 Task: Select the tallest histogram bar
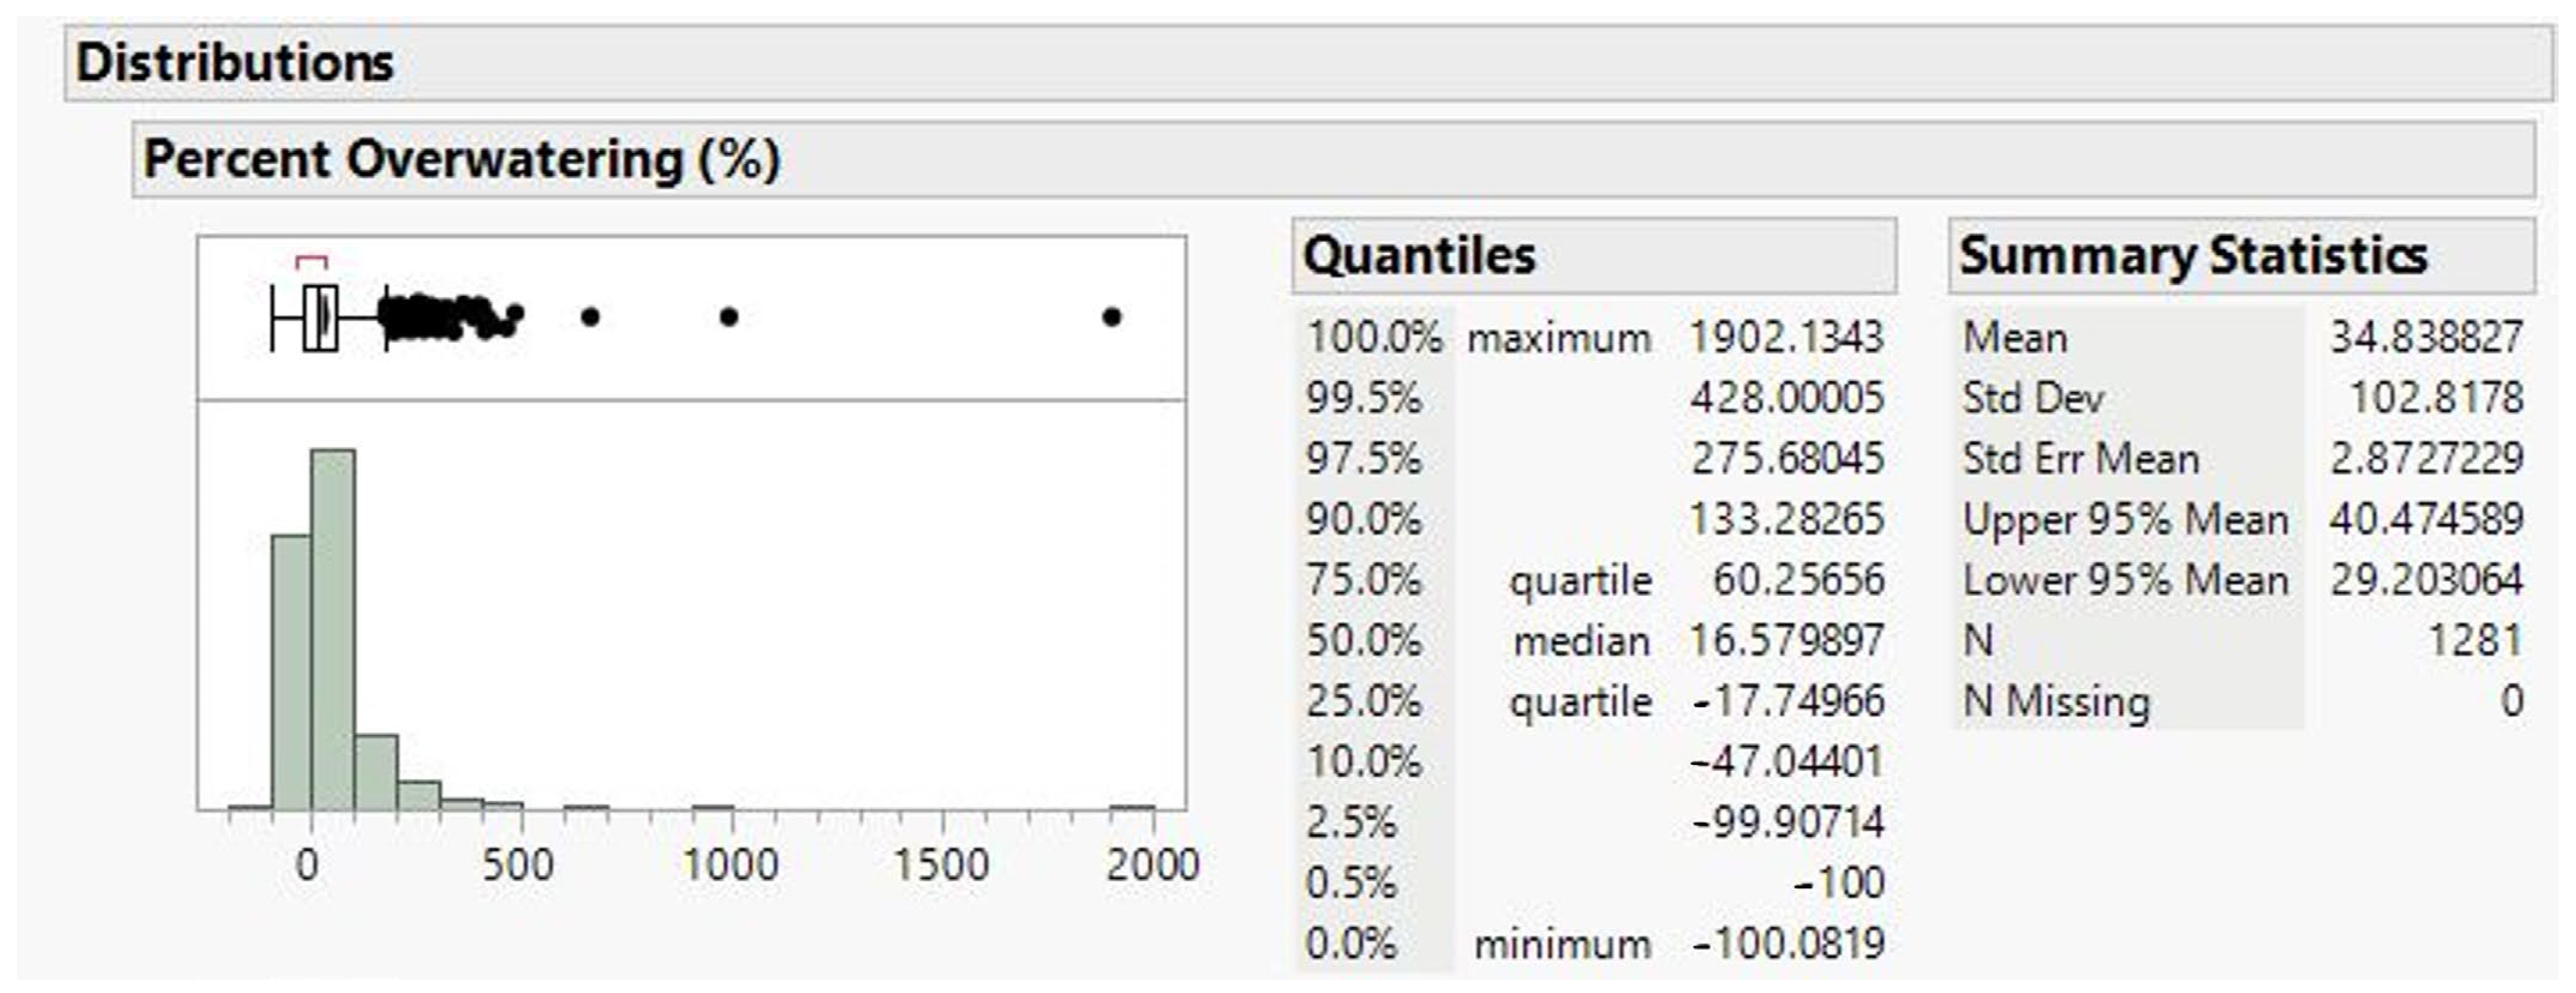point(332,630)
